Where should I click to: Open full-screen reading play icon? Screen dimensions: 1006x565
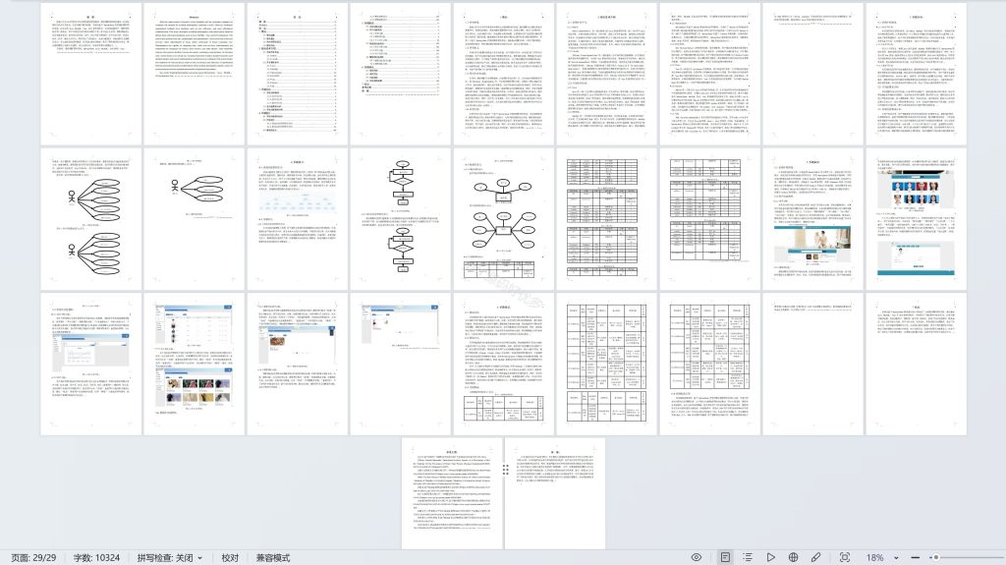[x=770, y=557]
